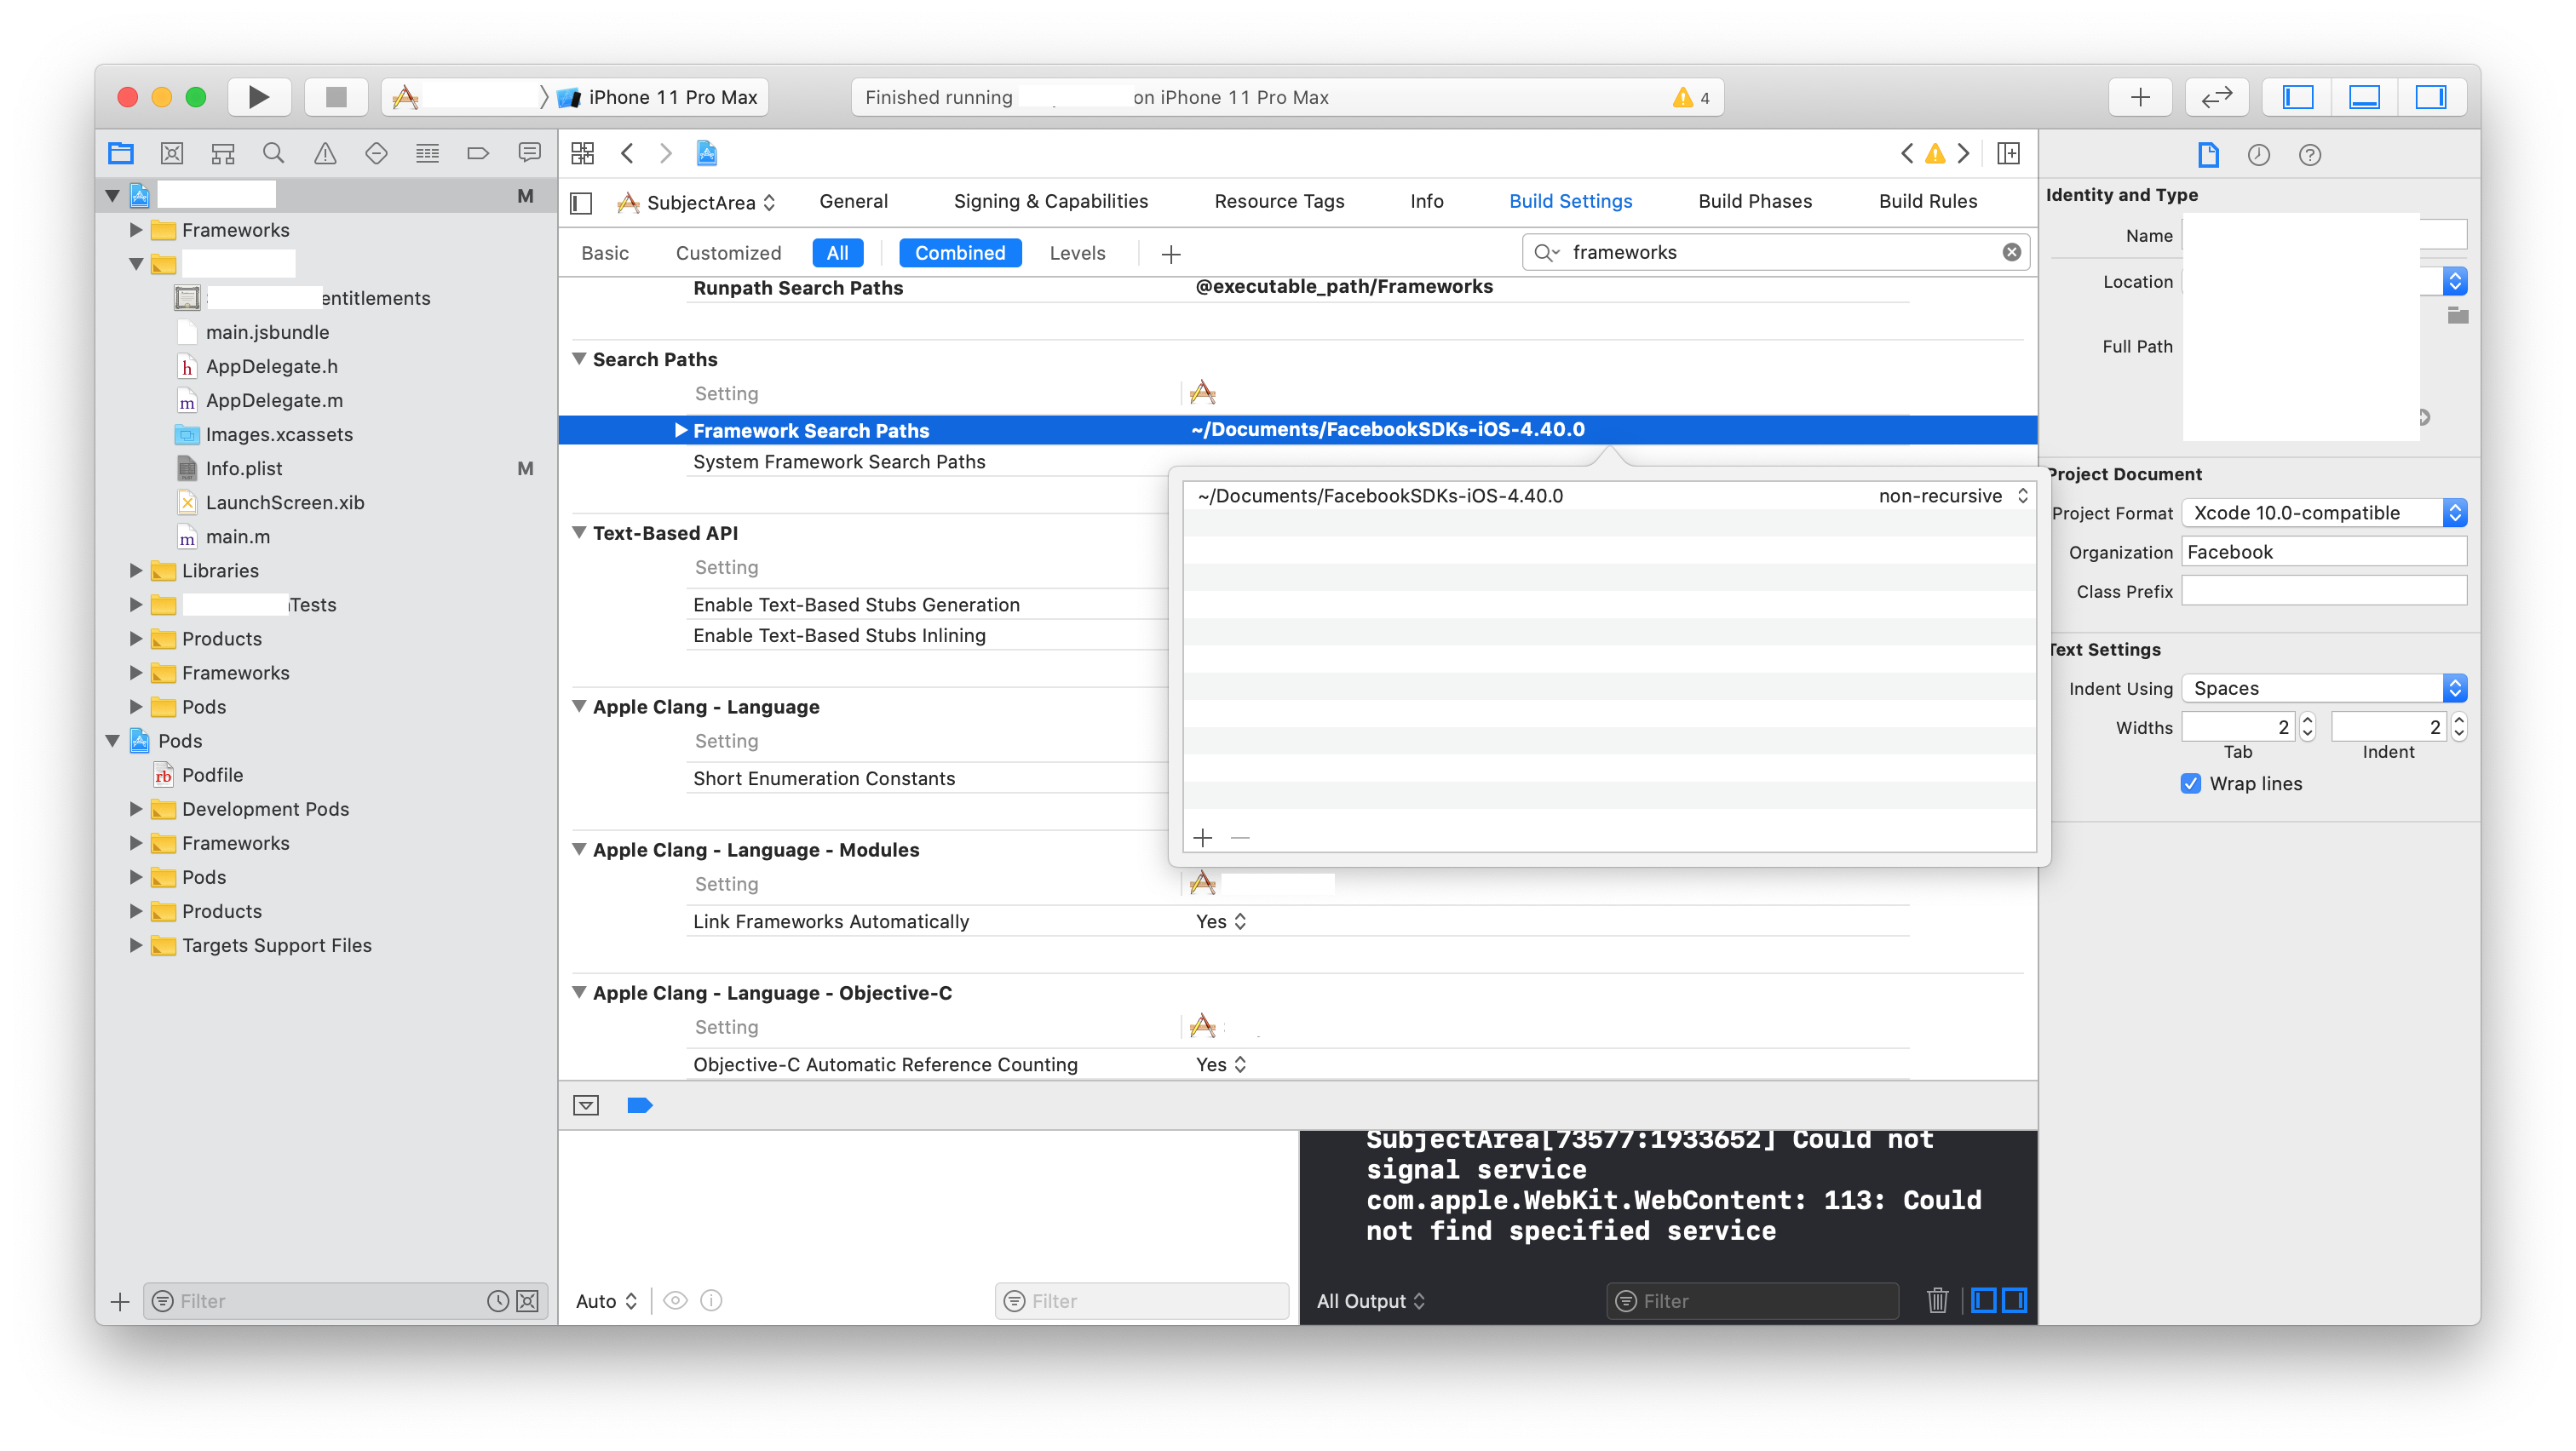This screenshot has height=1451, width=2576.
Task: Hide the right inspector panel
Action: tap(2430, 97)
